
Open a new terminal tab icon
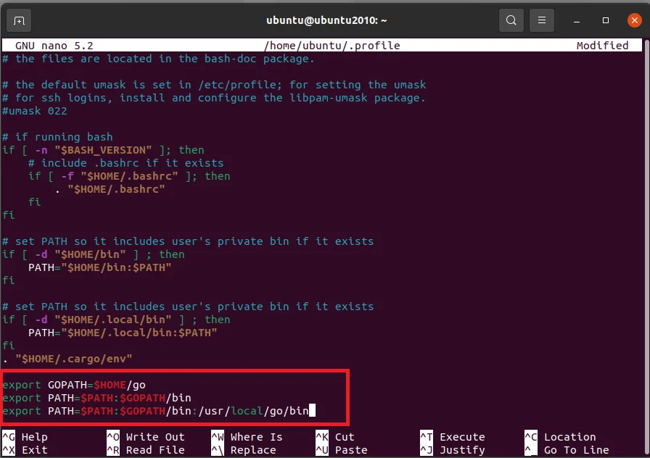(19, 20)
